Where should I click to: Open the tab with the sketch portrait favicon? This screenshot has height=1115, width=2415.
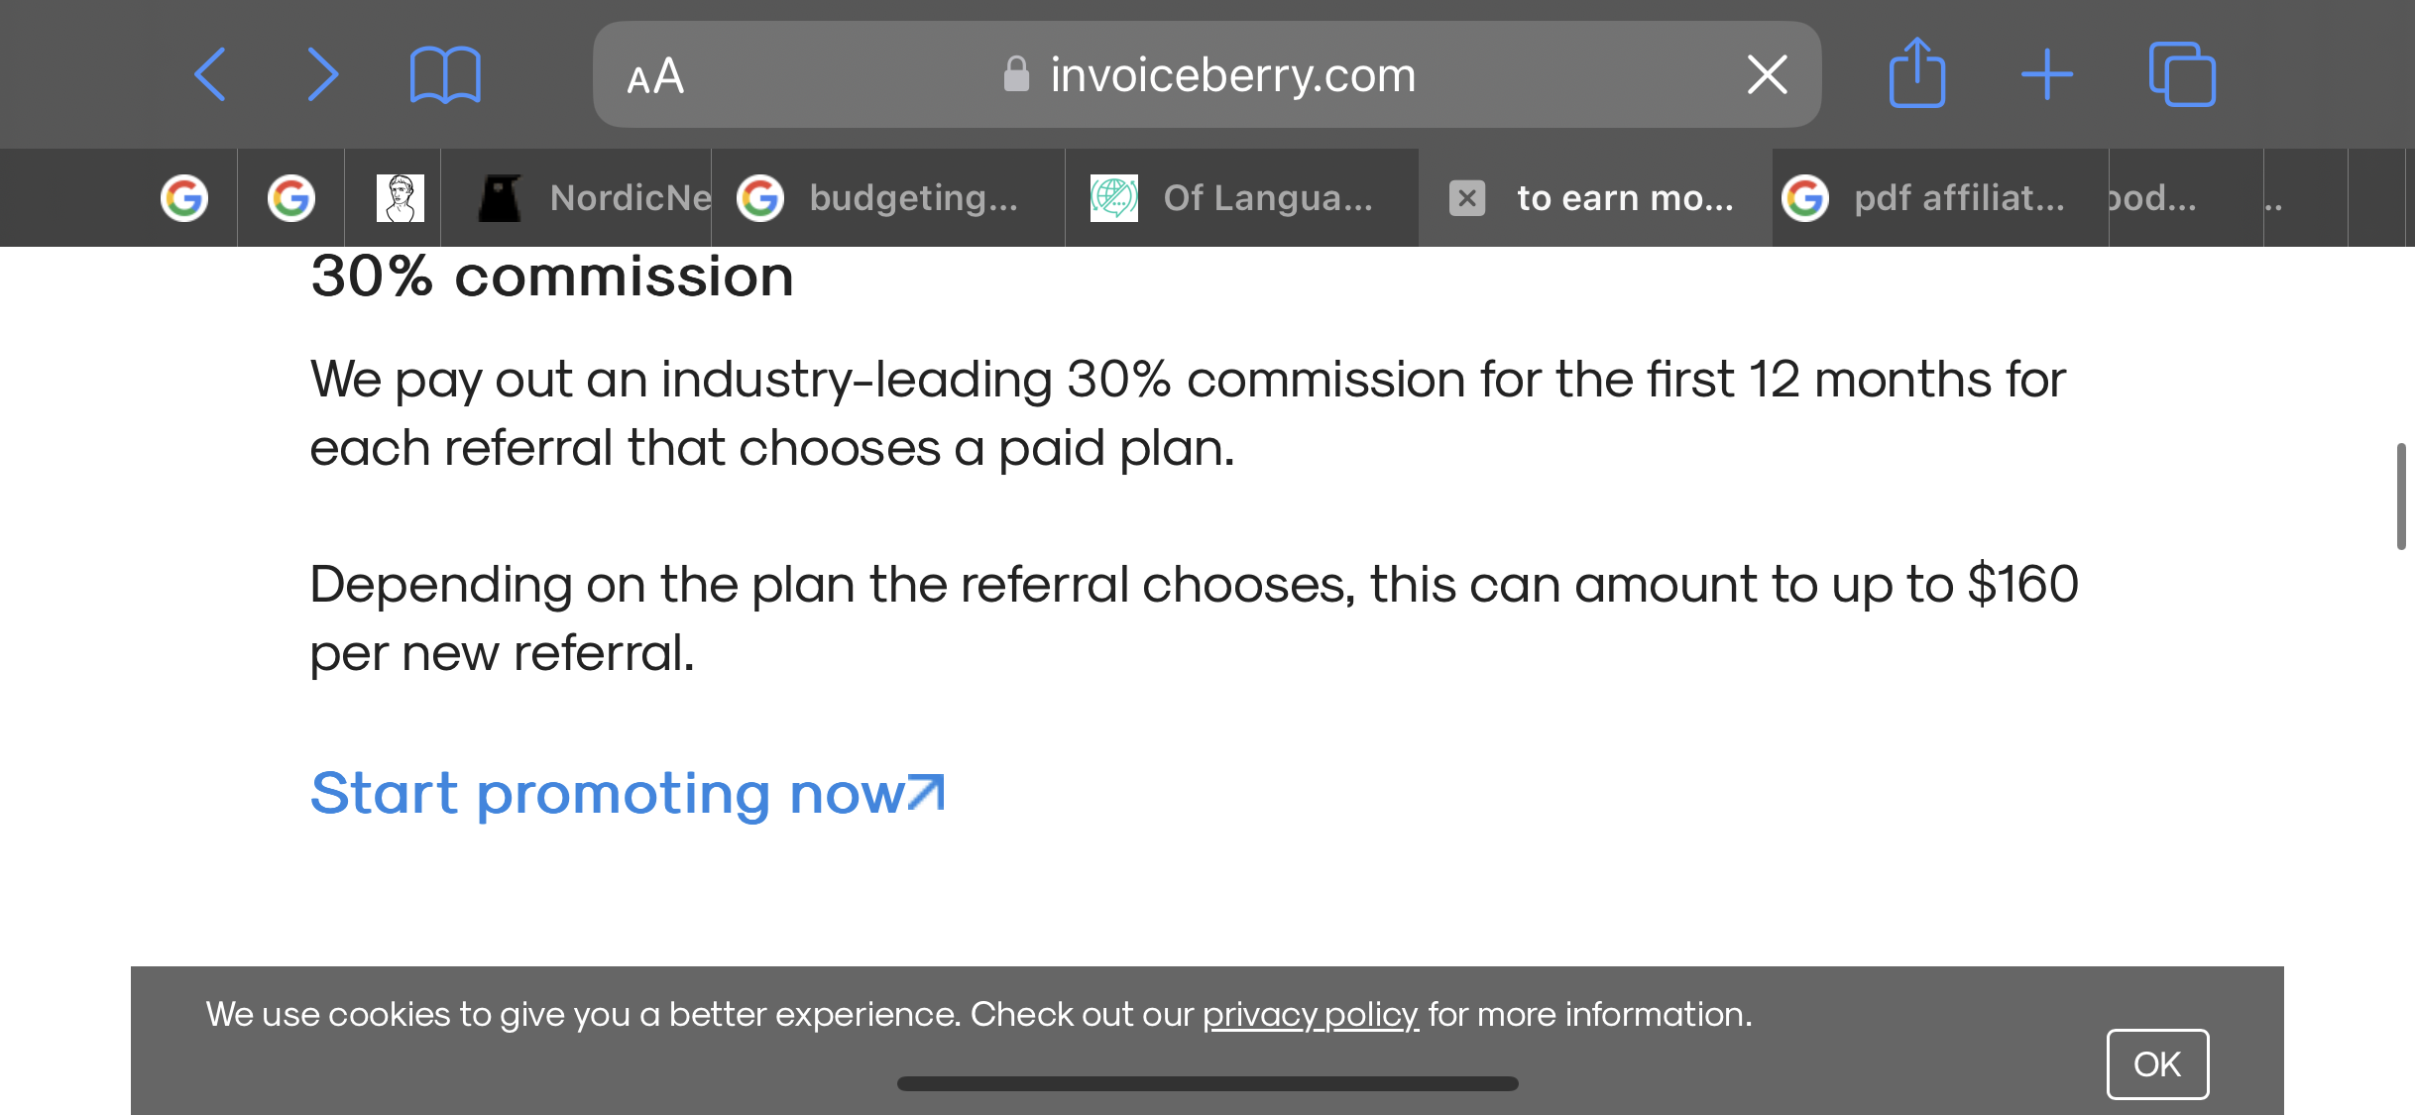401,197
